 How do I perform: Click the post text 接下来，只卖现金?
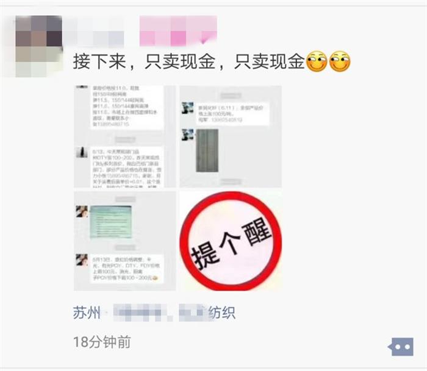point(144,62)
